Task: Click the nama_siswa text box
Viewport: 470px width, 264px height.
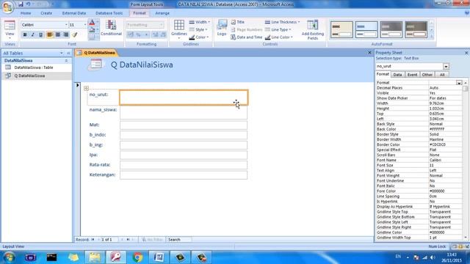Action: click(184, 112)
